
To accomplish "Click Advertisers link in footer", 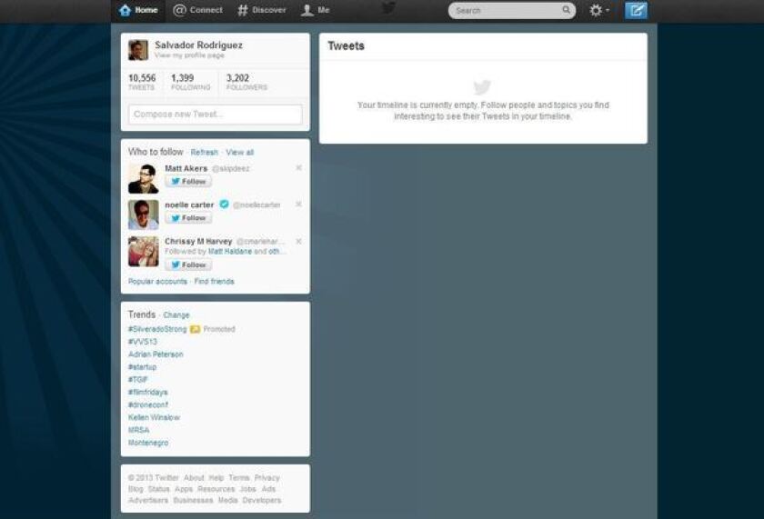I will coord(148,501).
